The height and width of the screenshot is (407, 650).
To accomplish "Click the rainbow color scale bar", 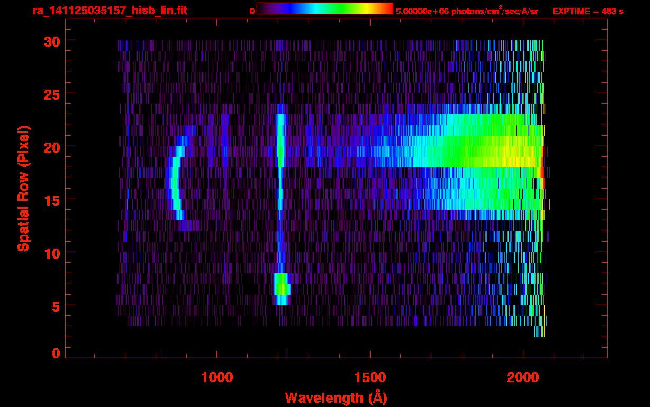I will 325,8.
